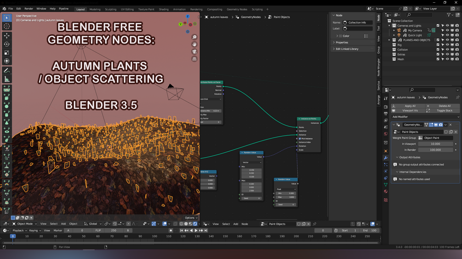This screenshot has height=259, width=462.
Task: Select the Rotate tool
Action: [6, 44]
